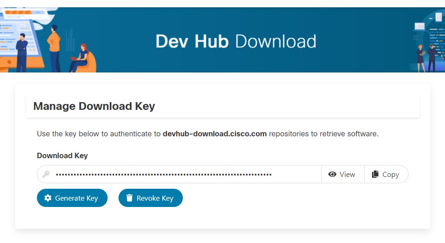
Task: Click the eye icon beside View
Action: point(332,174)
